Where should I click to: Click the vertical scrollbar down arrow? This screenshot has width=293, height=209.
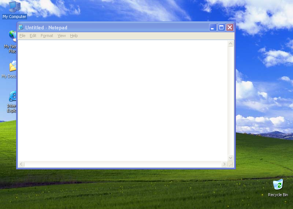point(231,158)
